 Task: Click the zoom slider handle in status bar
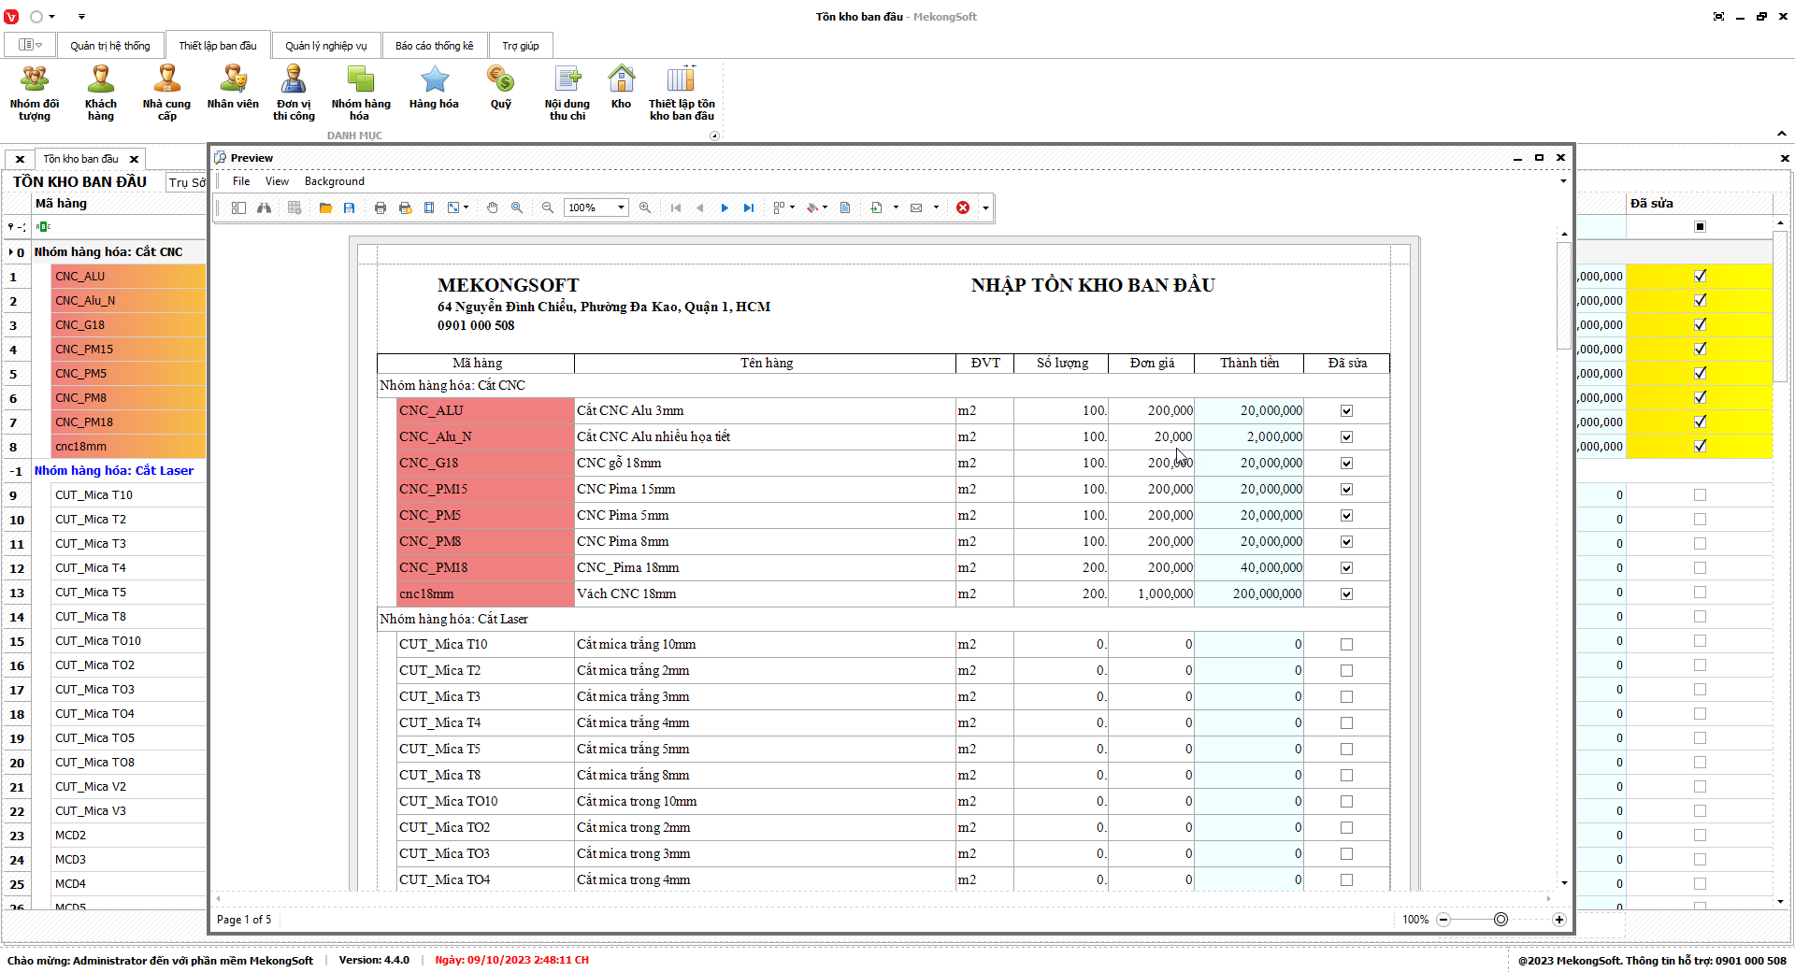1501,920
